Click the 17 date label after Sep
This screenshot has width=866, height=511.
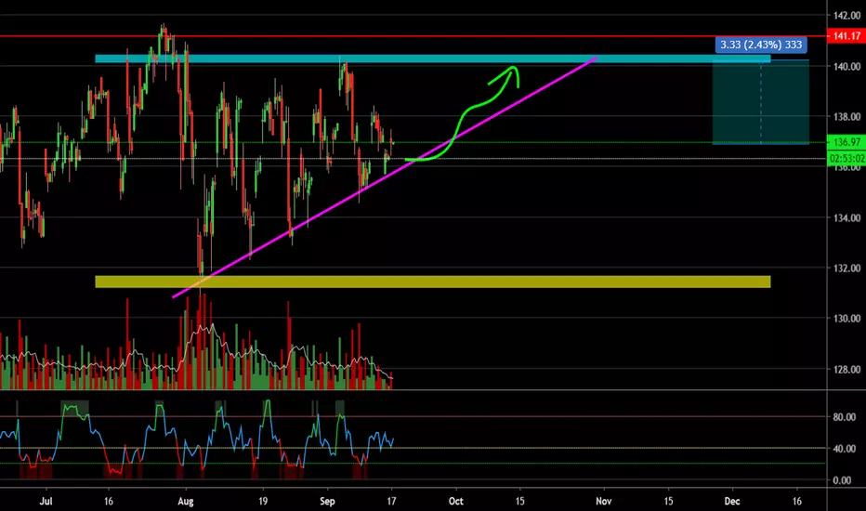391,501
